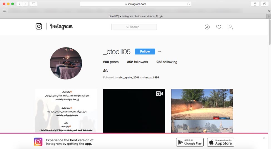The width and height of the screenshot is (271, 149).
Task: Follow the _btoolll05 account
Action: (x=145, y=51)
